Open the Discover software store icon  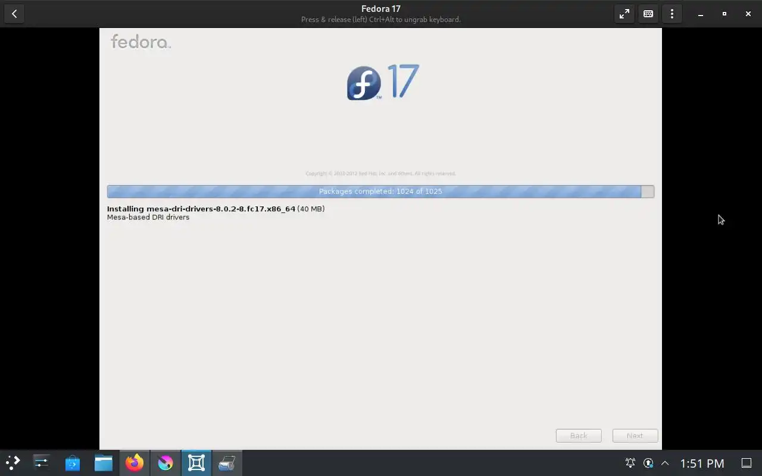pos(73,463)
